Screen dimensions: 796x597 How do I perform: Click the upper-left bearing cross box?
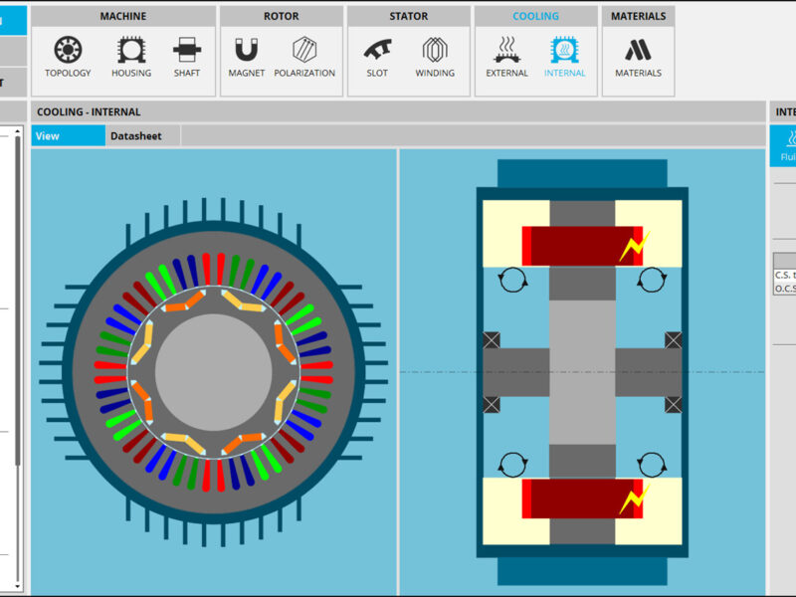tap(491, 340)
